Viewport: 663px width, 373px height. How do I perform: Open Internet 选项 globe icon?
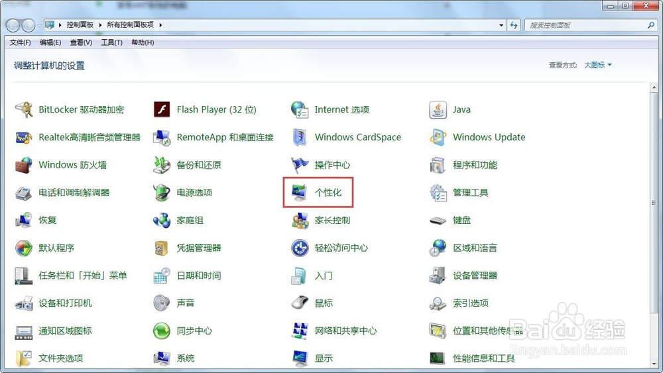(300, 110)
